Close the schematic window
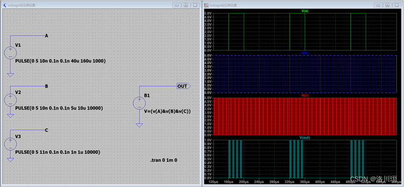Viewport: 404px width, 187px height. [195, 5]
